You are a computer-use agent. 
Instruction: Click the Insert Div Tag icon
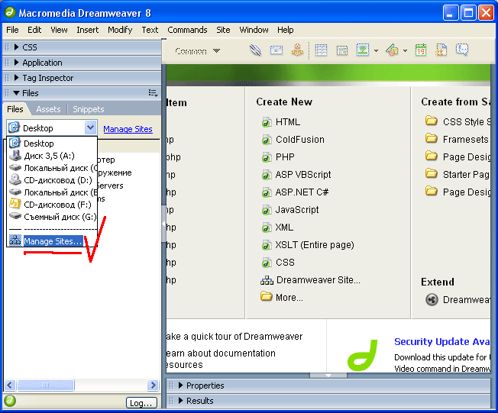[x=341, y=50]
